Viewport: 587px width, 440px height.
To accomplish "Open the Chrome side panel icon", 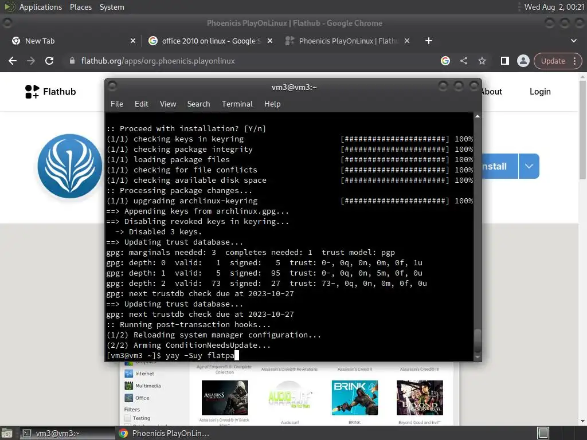I will pyautogui.click(x=504, y=61).
